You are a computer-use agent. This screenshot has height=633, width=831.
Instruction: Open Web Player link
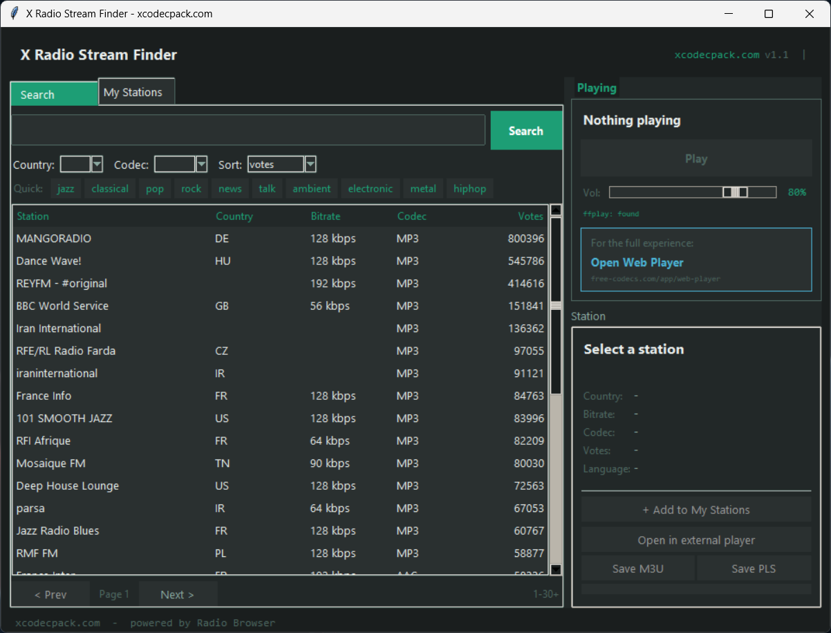coord(637,263)
